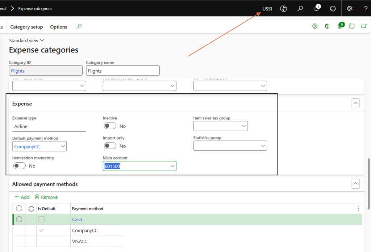
Task: Open the page in new window icon
Action: tap(364, 26)
